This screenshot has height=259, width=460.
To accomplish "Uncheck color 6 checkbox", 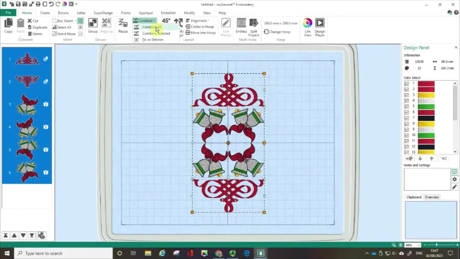I will point(407,112).
